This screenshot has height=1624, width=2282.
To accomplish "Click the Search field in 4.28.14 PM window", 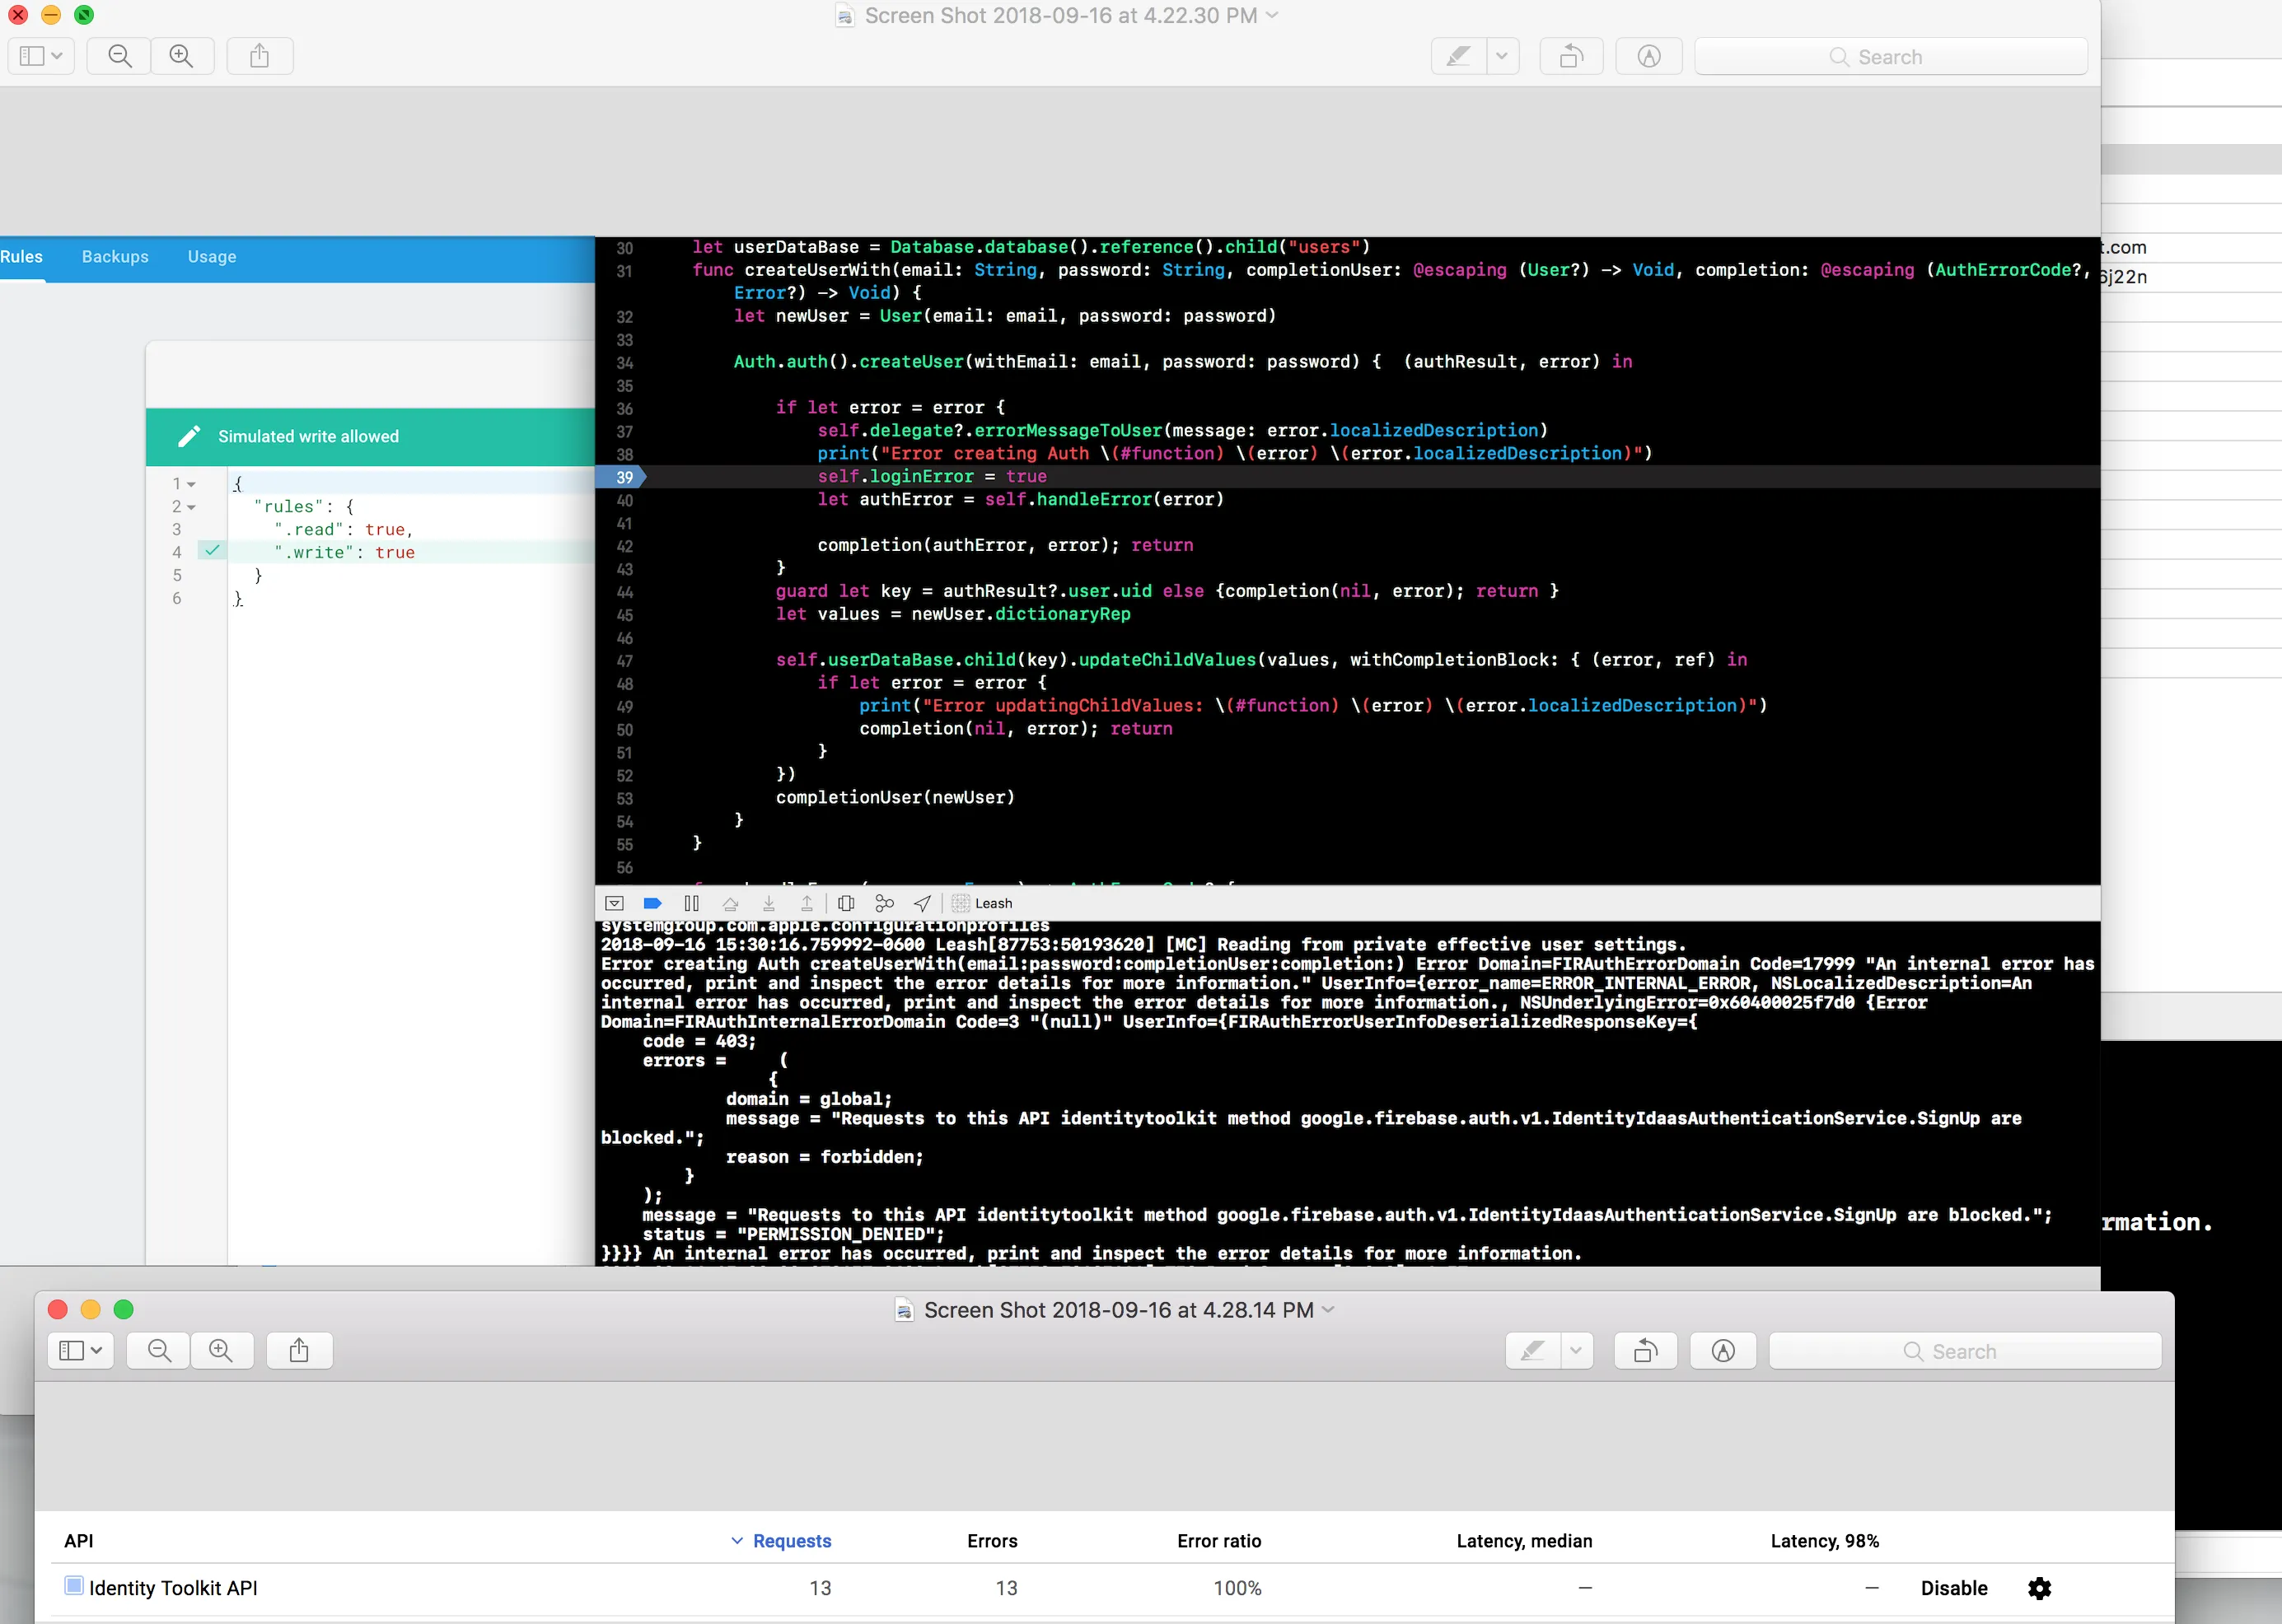I will pyautogui.click(x=1965, y=1351).
